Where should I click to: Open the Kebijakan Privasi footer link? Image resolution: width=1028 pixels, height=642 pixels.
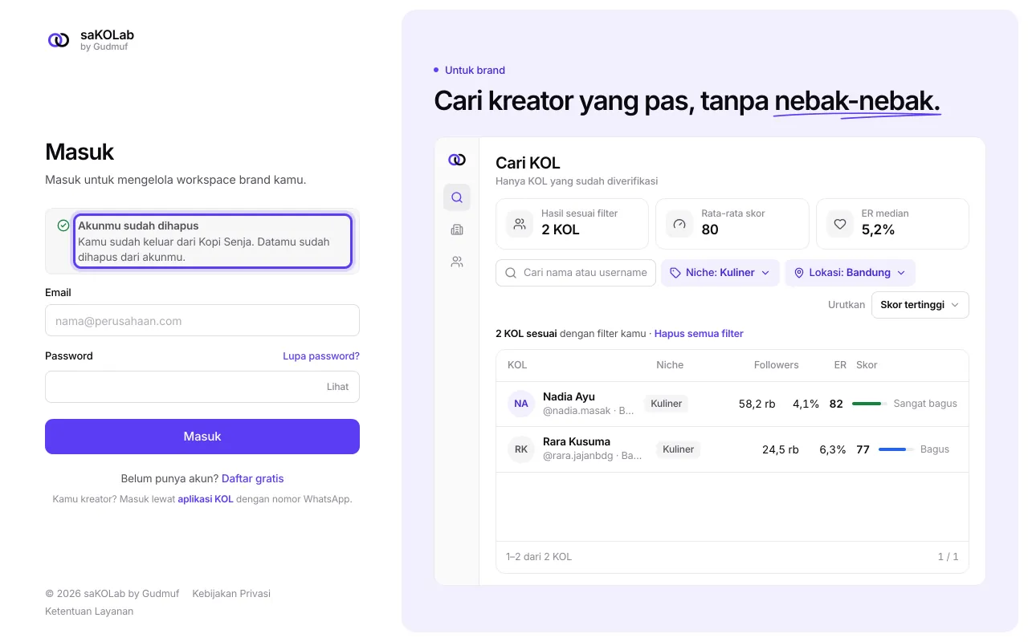tap(231, 594)
